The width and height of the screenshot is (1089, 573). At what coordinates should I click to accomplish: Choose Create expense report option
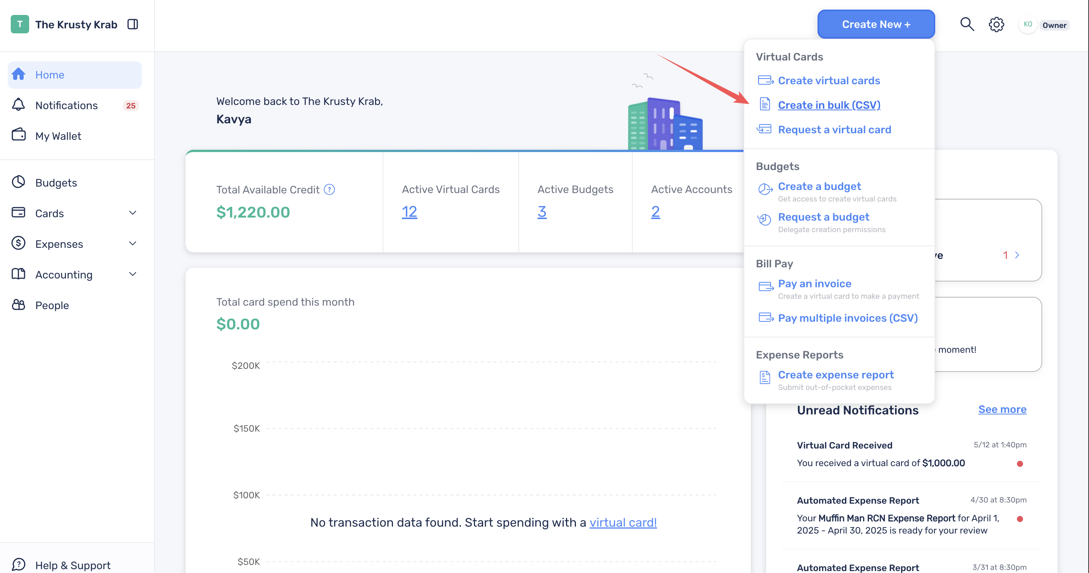tap(836, 375)
